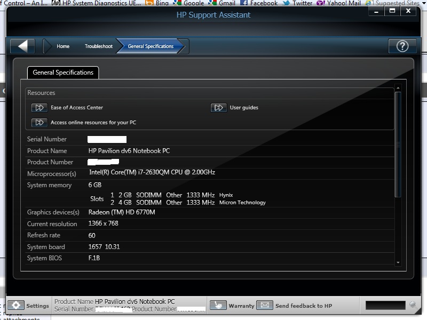Select Troubleshoot in the breadcrumb bar
427x320 pixels.
99,46
